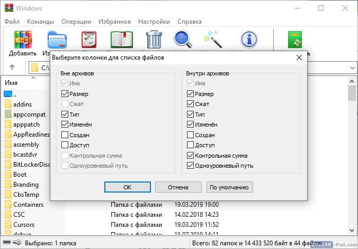Click the up one level arrow

click(x=12, y=68)
